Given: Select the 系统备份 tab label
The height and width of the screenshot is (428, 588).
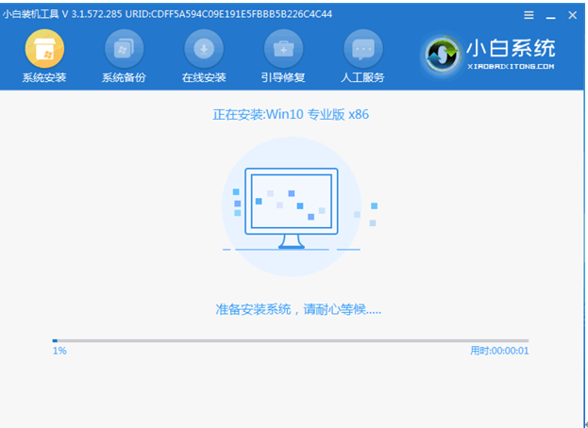Looking at the screenshot, I should (125, 77).
